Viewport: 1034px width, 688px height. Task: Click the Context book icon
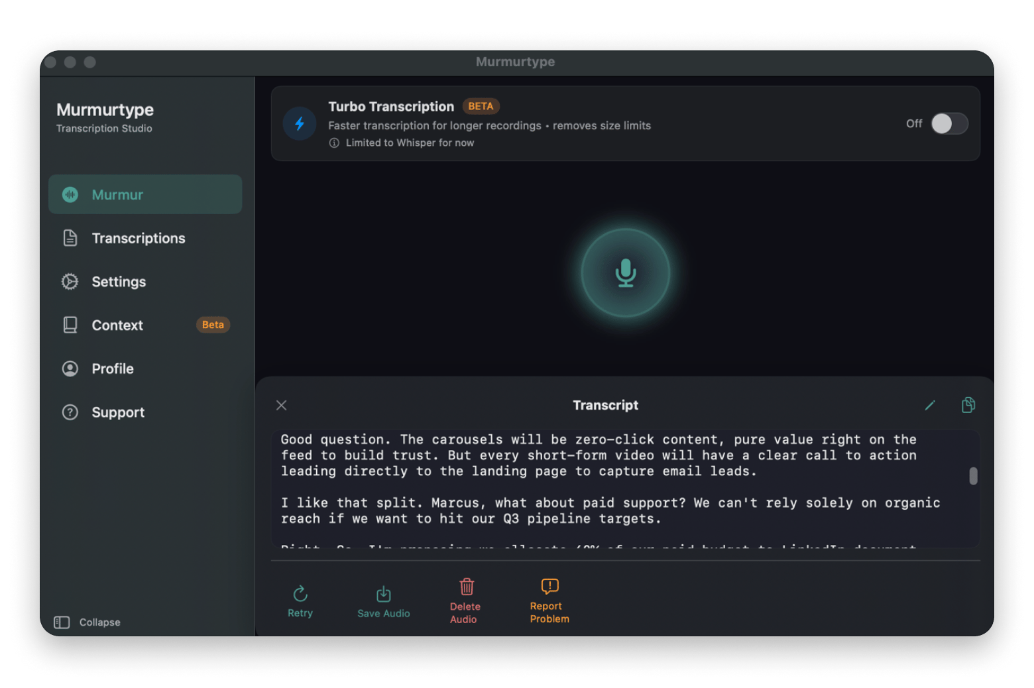pos(70,325)
